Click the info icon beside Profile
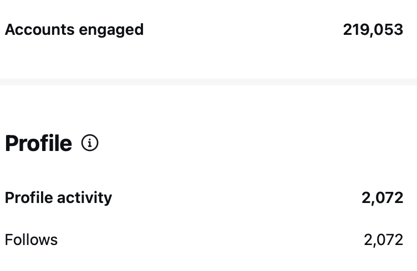 point(90,143)
